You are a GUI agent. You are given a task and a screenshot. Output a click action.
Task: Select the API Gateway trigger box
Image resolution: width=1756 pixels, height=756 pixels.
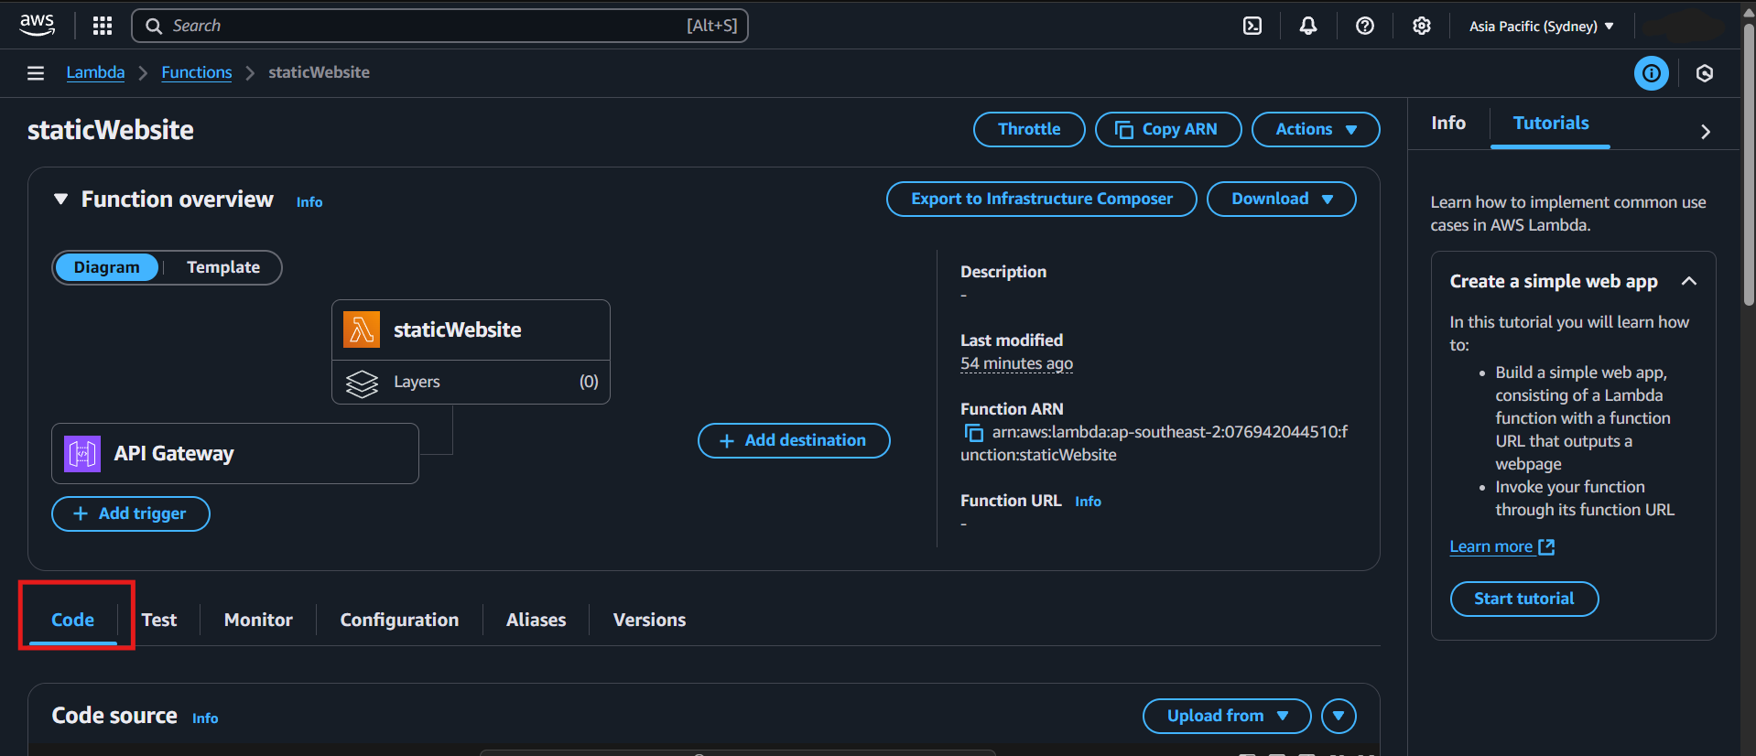[235, 453]
